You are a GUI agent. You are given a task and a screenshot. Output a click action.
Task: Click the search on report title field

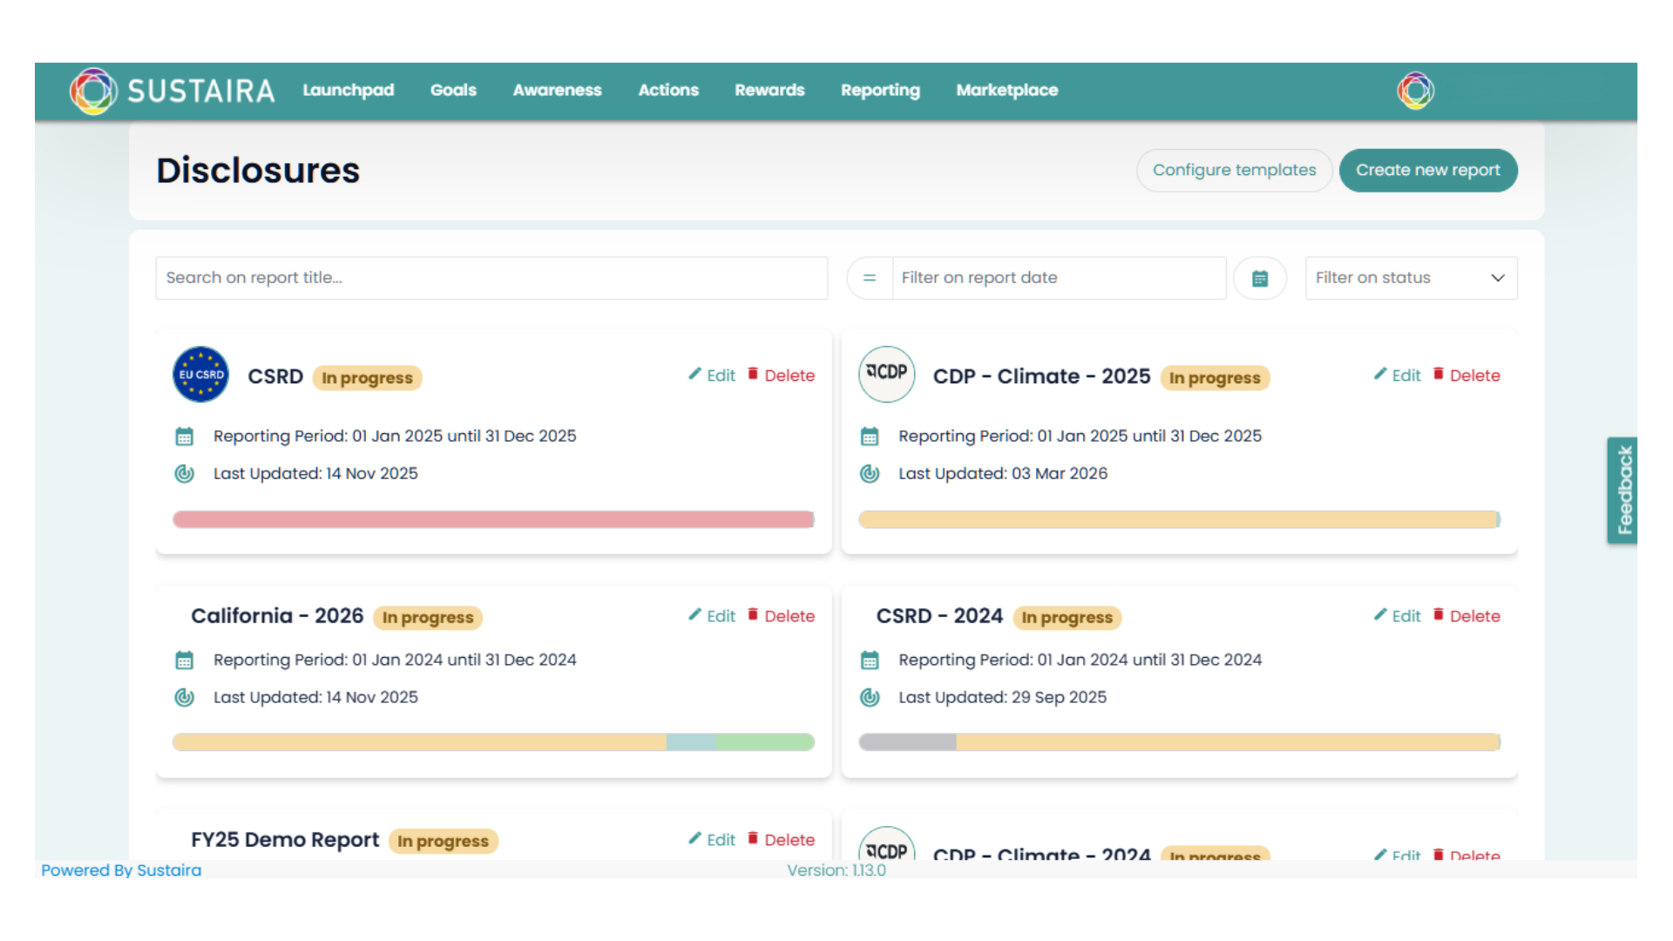click(491, 278)
